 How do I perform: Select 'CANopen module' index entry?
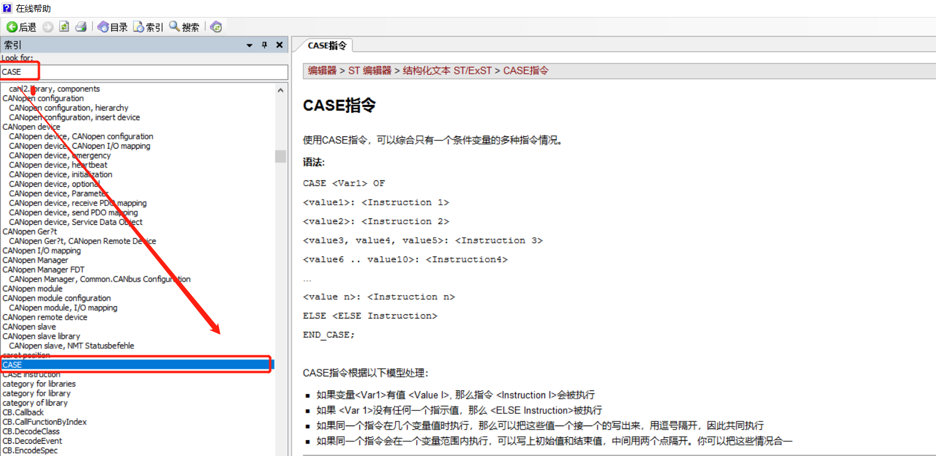[x=32, y=289]
